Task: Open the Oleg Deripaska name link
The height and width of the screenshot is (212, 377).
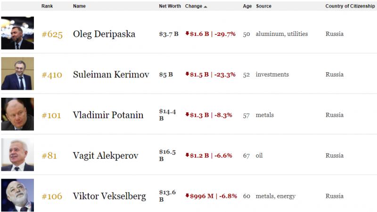Action: pyautogui.click(x=104, y=34)
